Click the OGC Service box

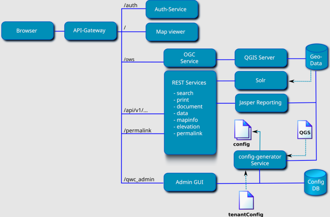click(x=189, y=58)
